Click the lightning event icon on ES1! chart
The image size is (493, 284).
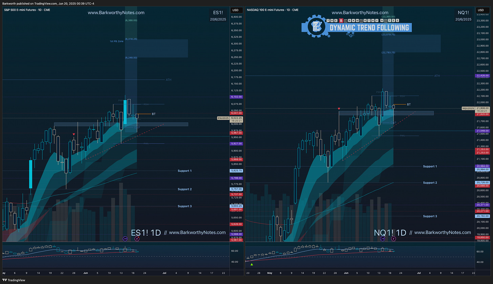[x=137, y=238]
